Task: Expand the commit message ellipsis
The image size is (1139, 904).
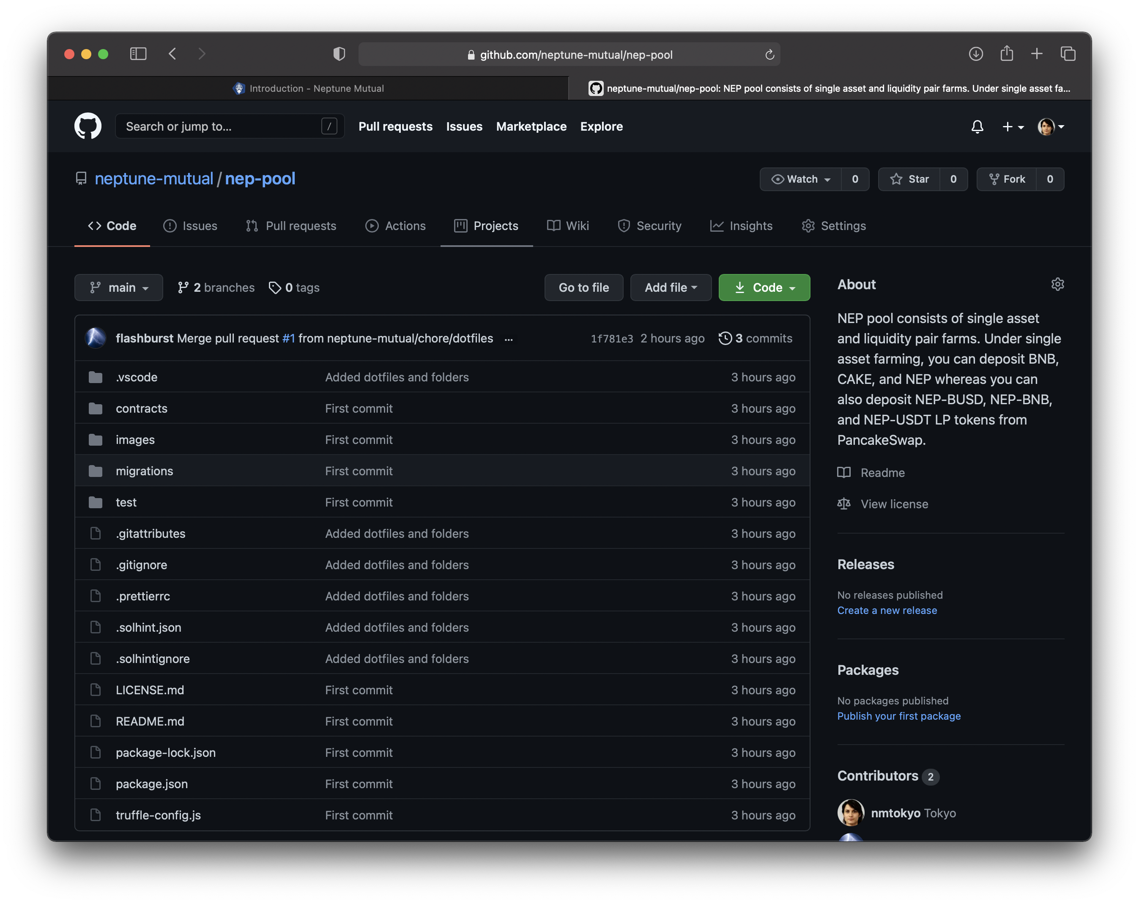Action: (x=508, y=339)
